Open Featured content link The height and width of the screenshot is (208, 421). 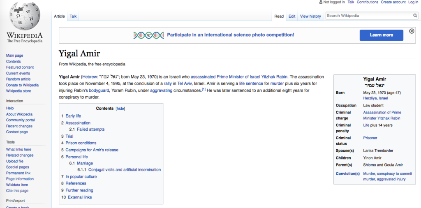[x=20, y=67]
